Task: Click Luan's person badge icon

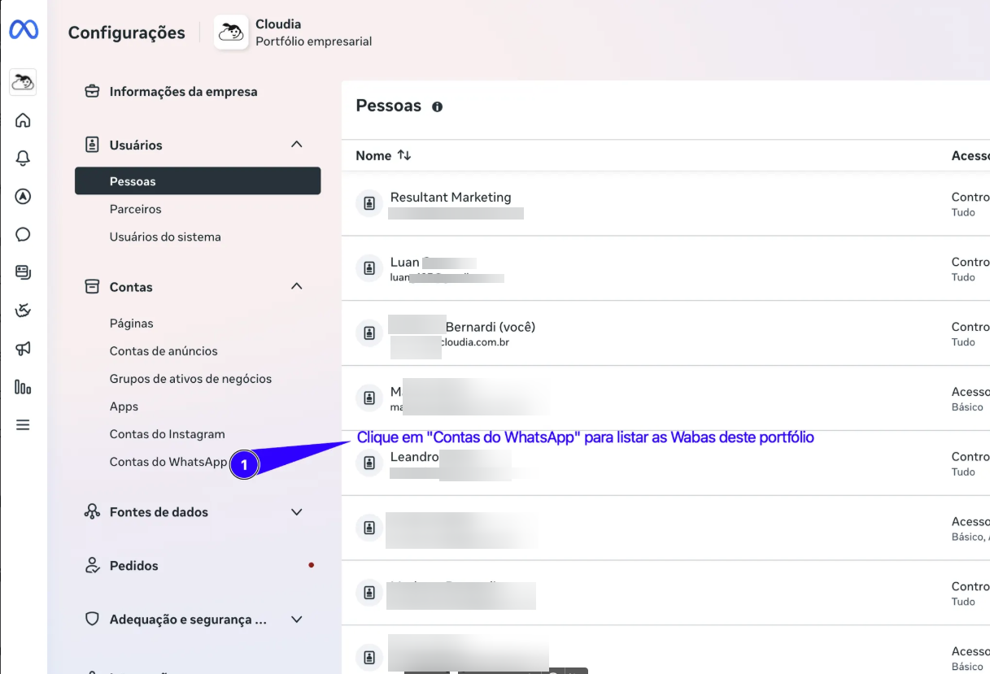Action: 369,268
